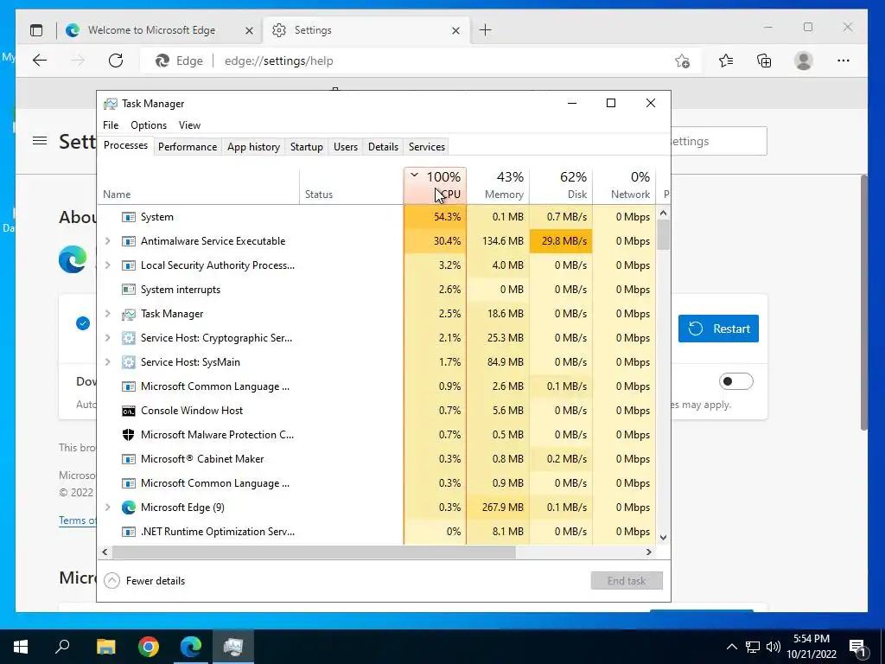Sort processes by CPU column

coord(436,186)
